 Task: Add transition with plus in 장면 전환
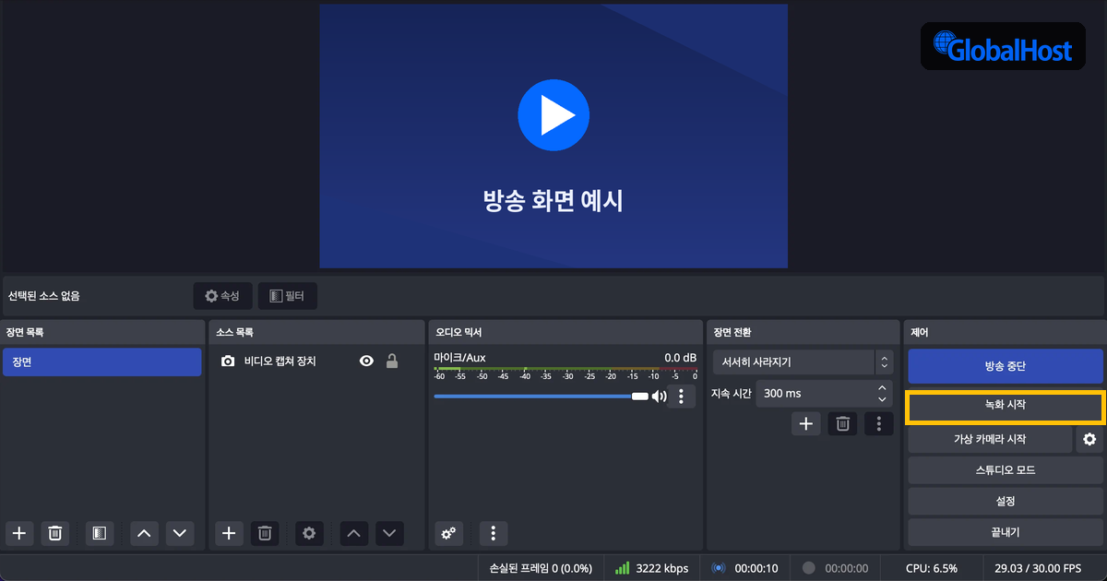805,423
